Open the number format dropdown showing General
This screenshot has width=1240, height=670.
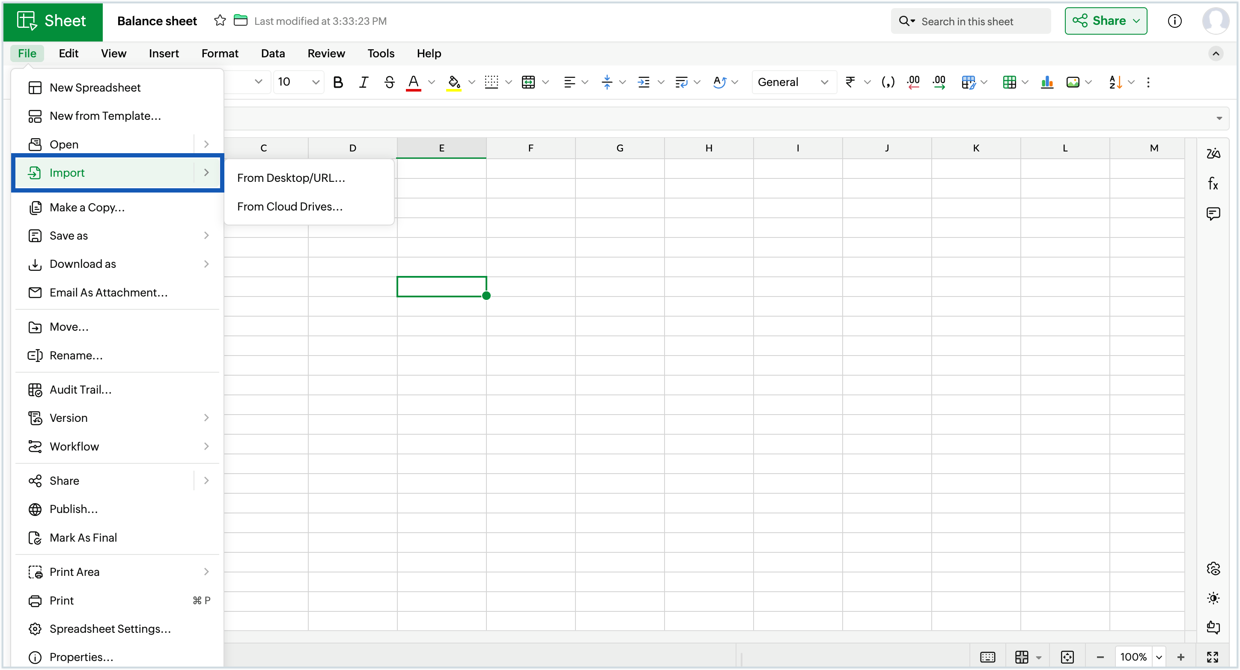(793, 82)
